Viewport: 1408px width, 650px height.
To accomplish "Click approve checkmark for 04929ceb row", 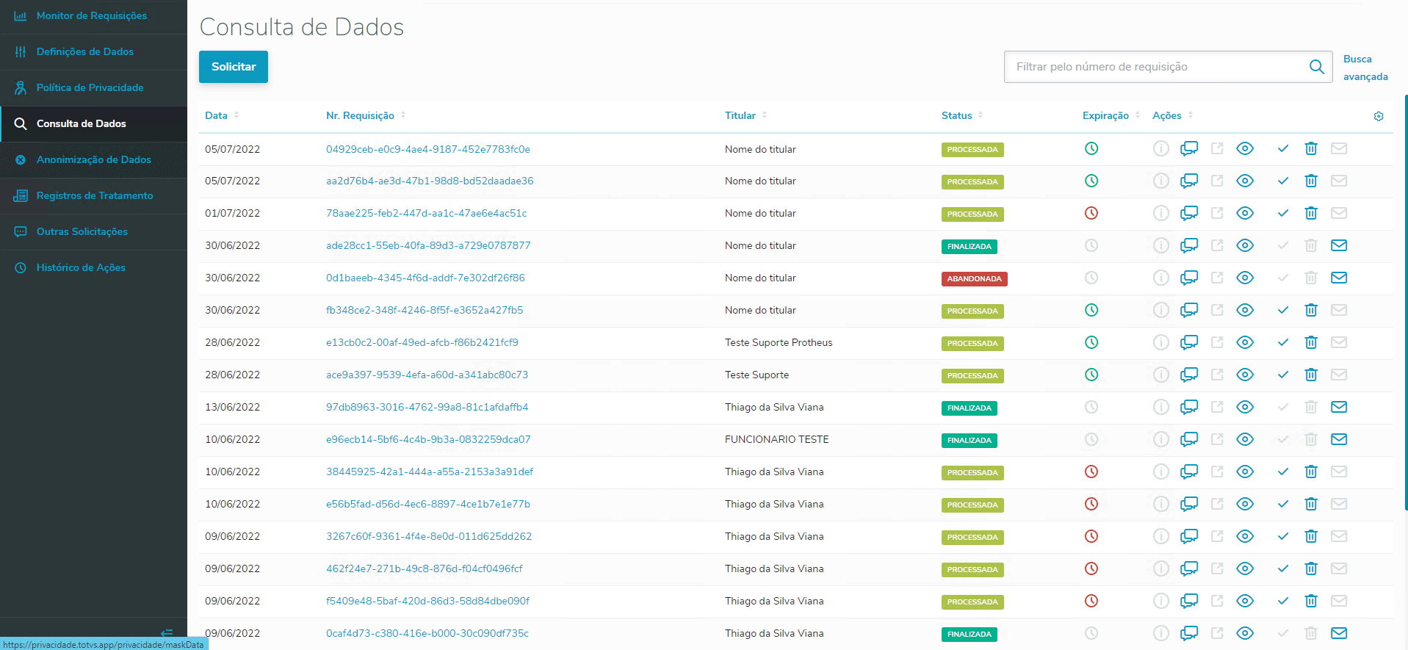I will (x=1283, y=148).
